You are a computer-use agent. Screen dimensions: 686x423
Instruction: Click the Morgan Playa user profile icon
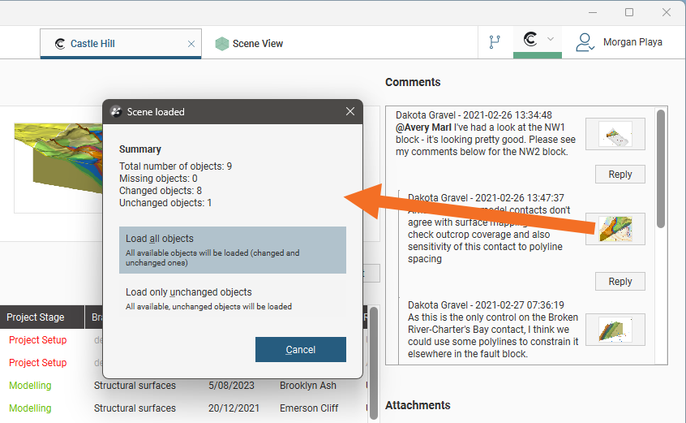(x=585, y=42)
